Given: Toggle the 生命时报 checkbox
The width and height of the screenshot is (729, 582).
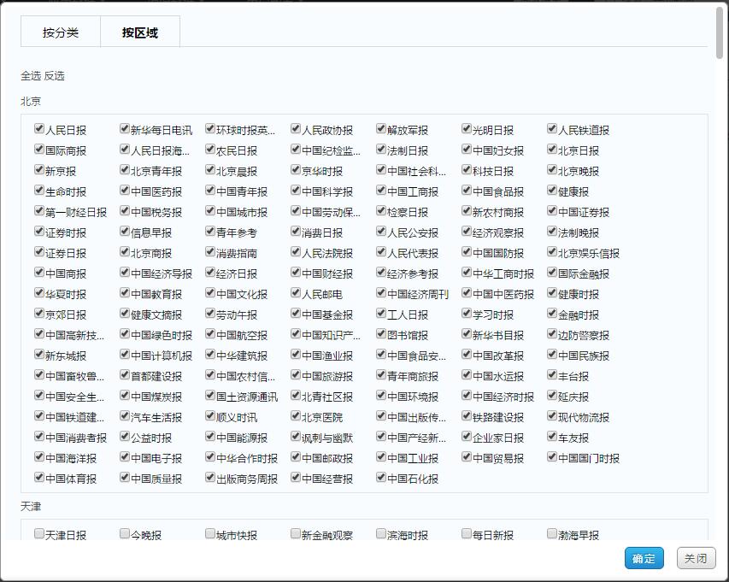Looking at the screenshot, I should [x=39, y=190].
